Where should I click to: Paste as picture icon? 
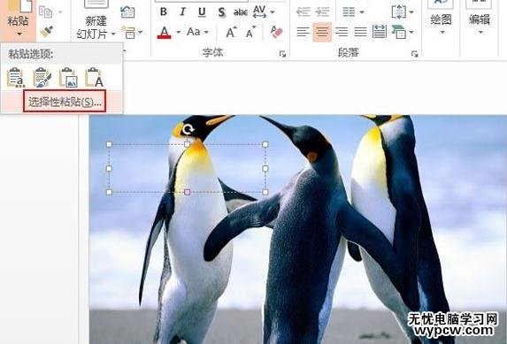[x=68, y=77]
